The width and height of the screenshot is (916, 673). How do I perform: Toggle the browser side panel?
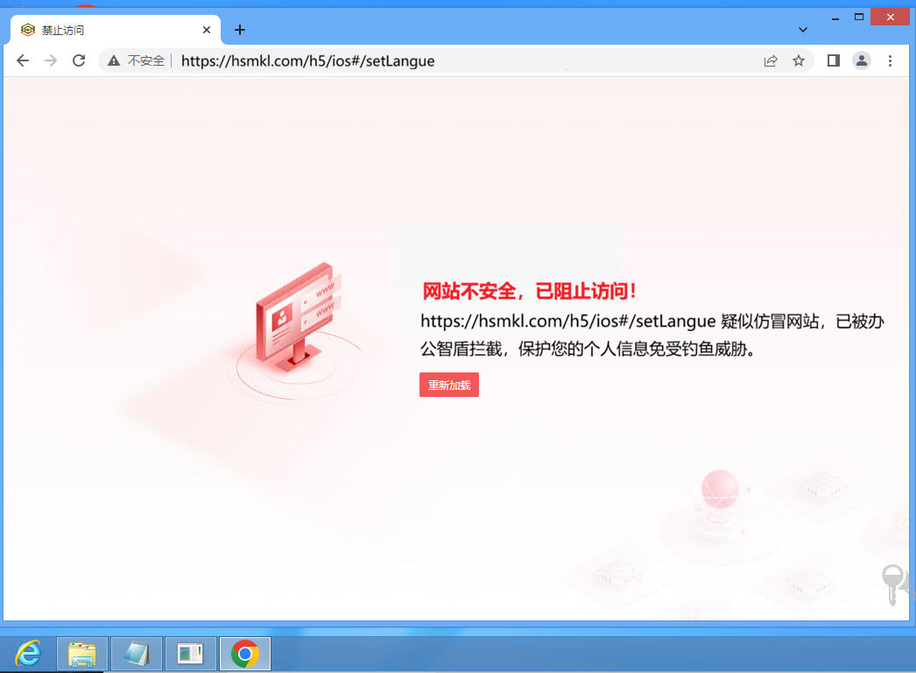[x=834, y=60]
